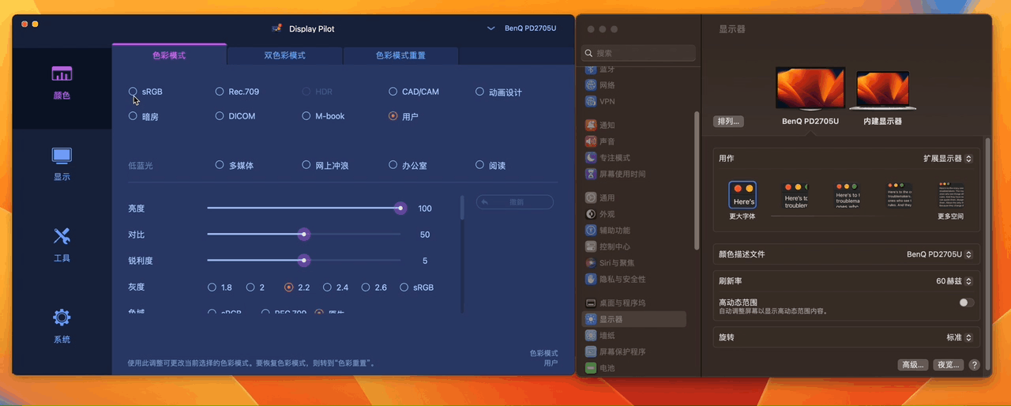1011x406 pixels.
Task: Open 屏幕保护程序 in System Settings sidebar
Action: point(616,351)
